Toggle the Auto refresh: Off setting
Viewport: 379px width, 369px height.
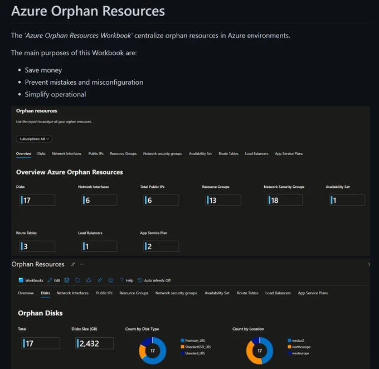coord(154,280)
